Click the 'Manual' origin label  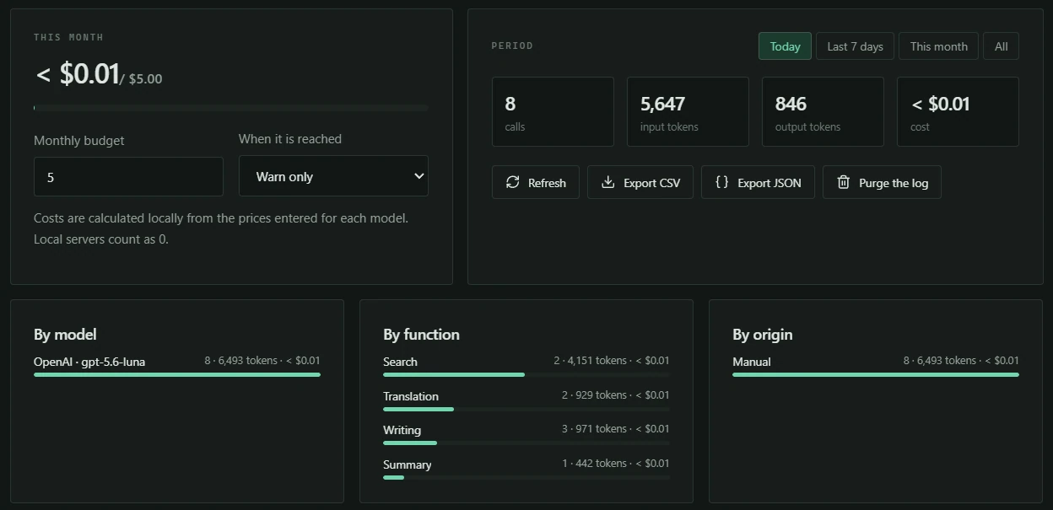(752, 362)
